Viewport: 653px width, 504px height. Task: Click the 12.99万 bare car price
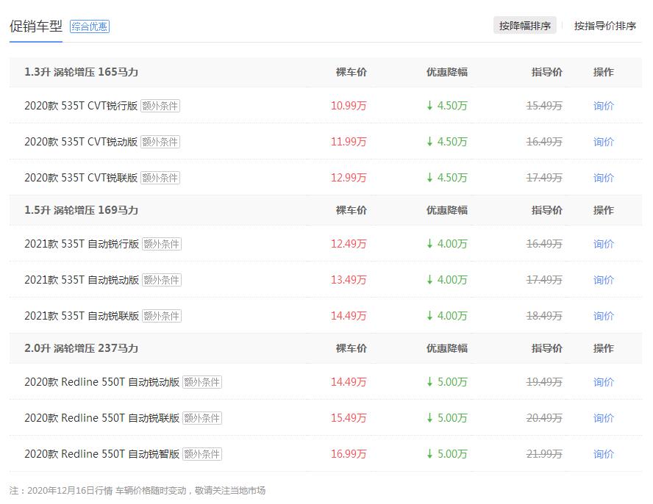point(349,178)
